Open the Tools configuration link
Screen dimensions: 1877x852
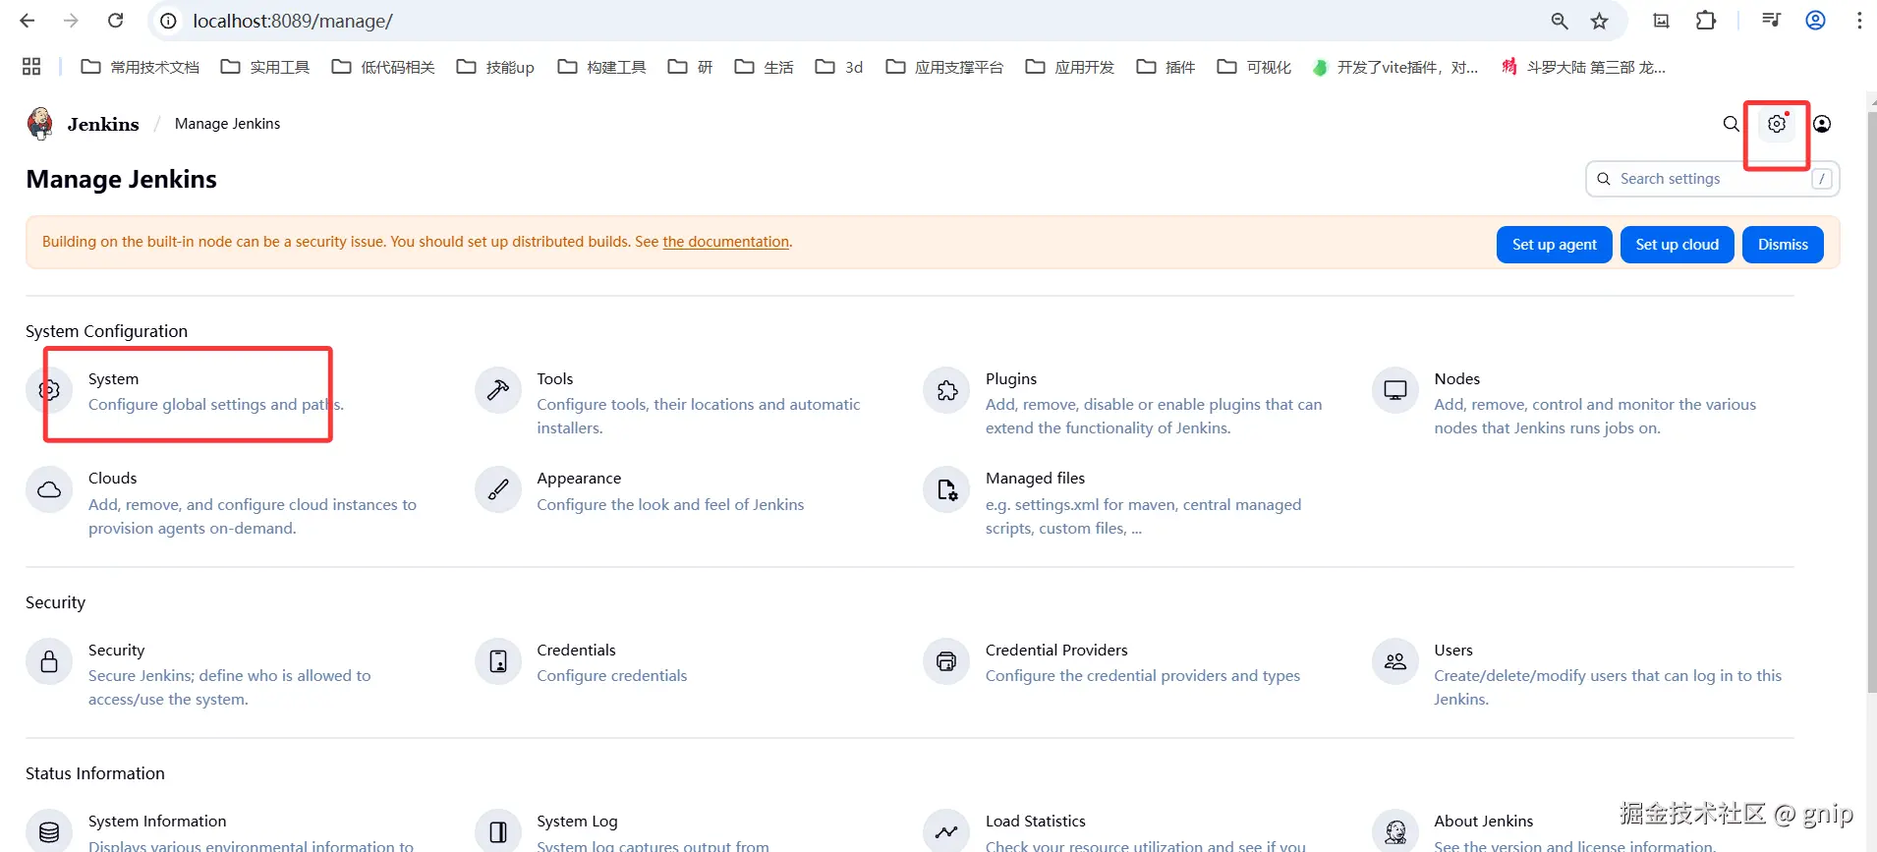554,379
